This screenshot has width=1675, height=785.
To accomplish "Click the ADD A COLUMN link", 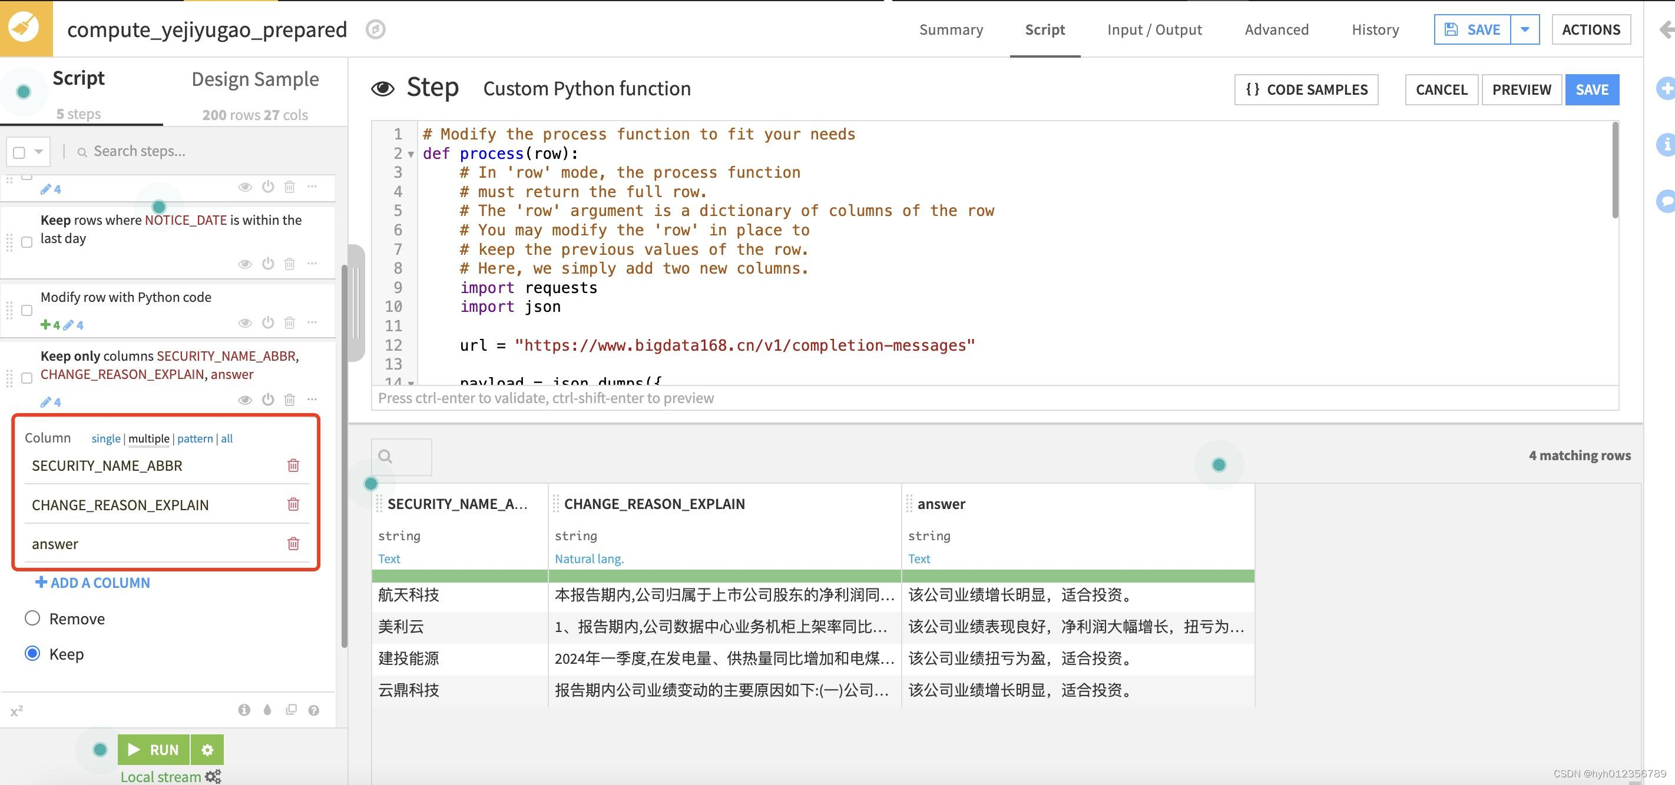I will (93, 583).
